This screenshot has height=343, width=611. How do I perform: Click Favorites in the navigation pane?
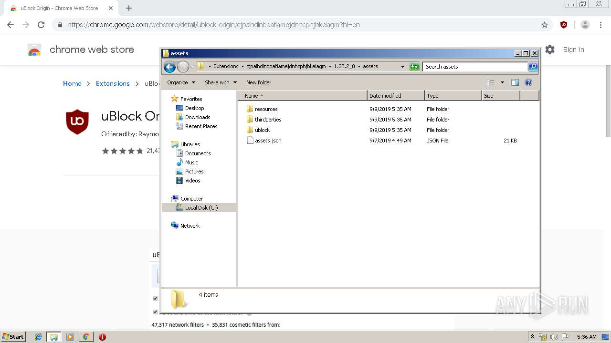(191, 99)
